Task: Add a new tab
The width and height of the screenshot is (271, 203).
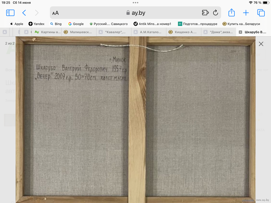Action: click(246, 13)
